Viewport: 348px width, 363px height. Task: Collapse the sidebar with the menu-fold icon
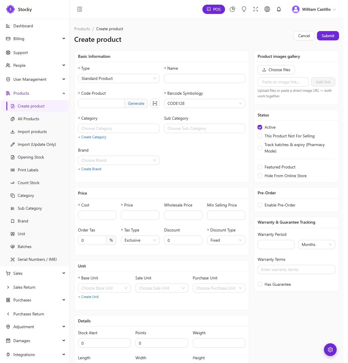[79, 9]
